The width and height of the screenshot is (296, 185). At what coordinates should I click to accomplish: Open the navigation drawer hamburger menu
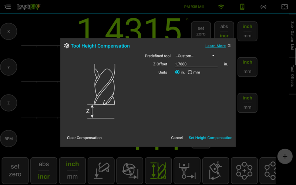point(7,7)
